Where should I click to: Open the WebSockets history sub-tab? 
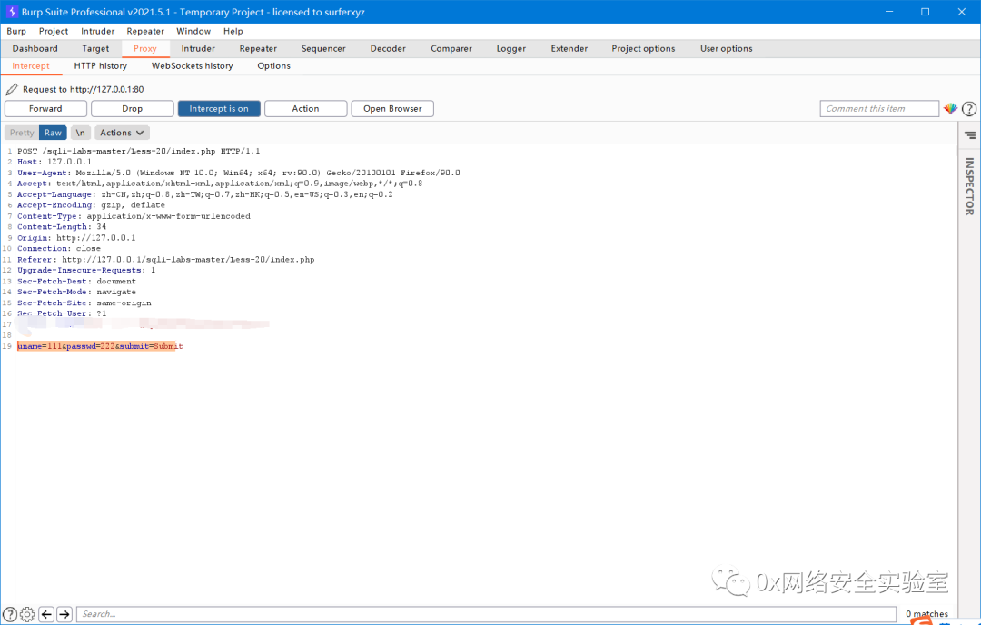(x=192, y=66)
